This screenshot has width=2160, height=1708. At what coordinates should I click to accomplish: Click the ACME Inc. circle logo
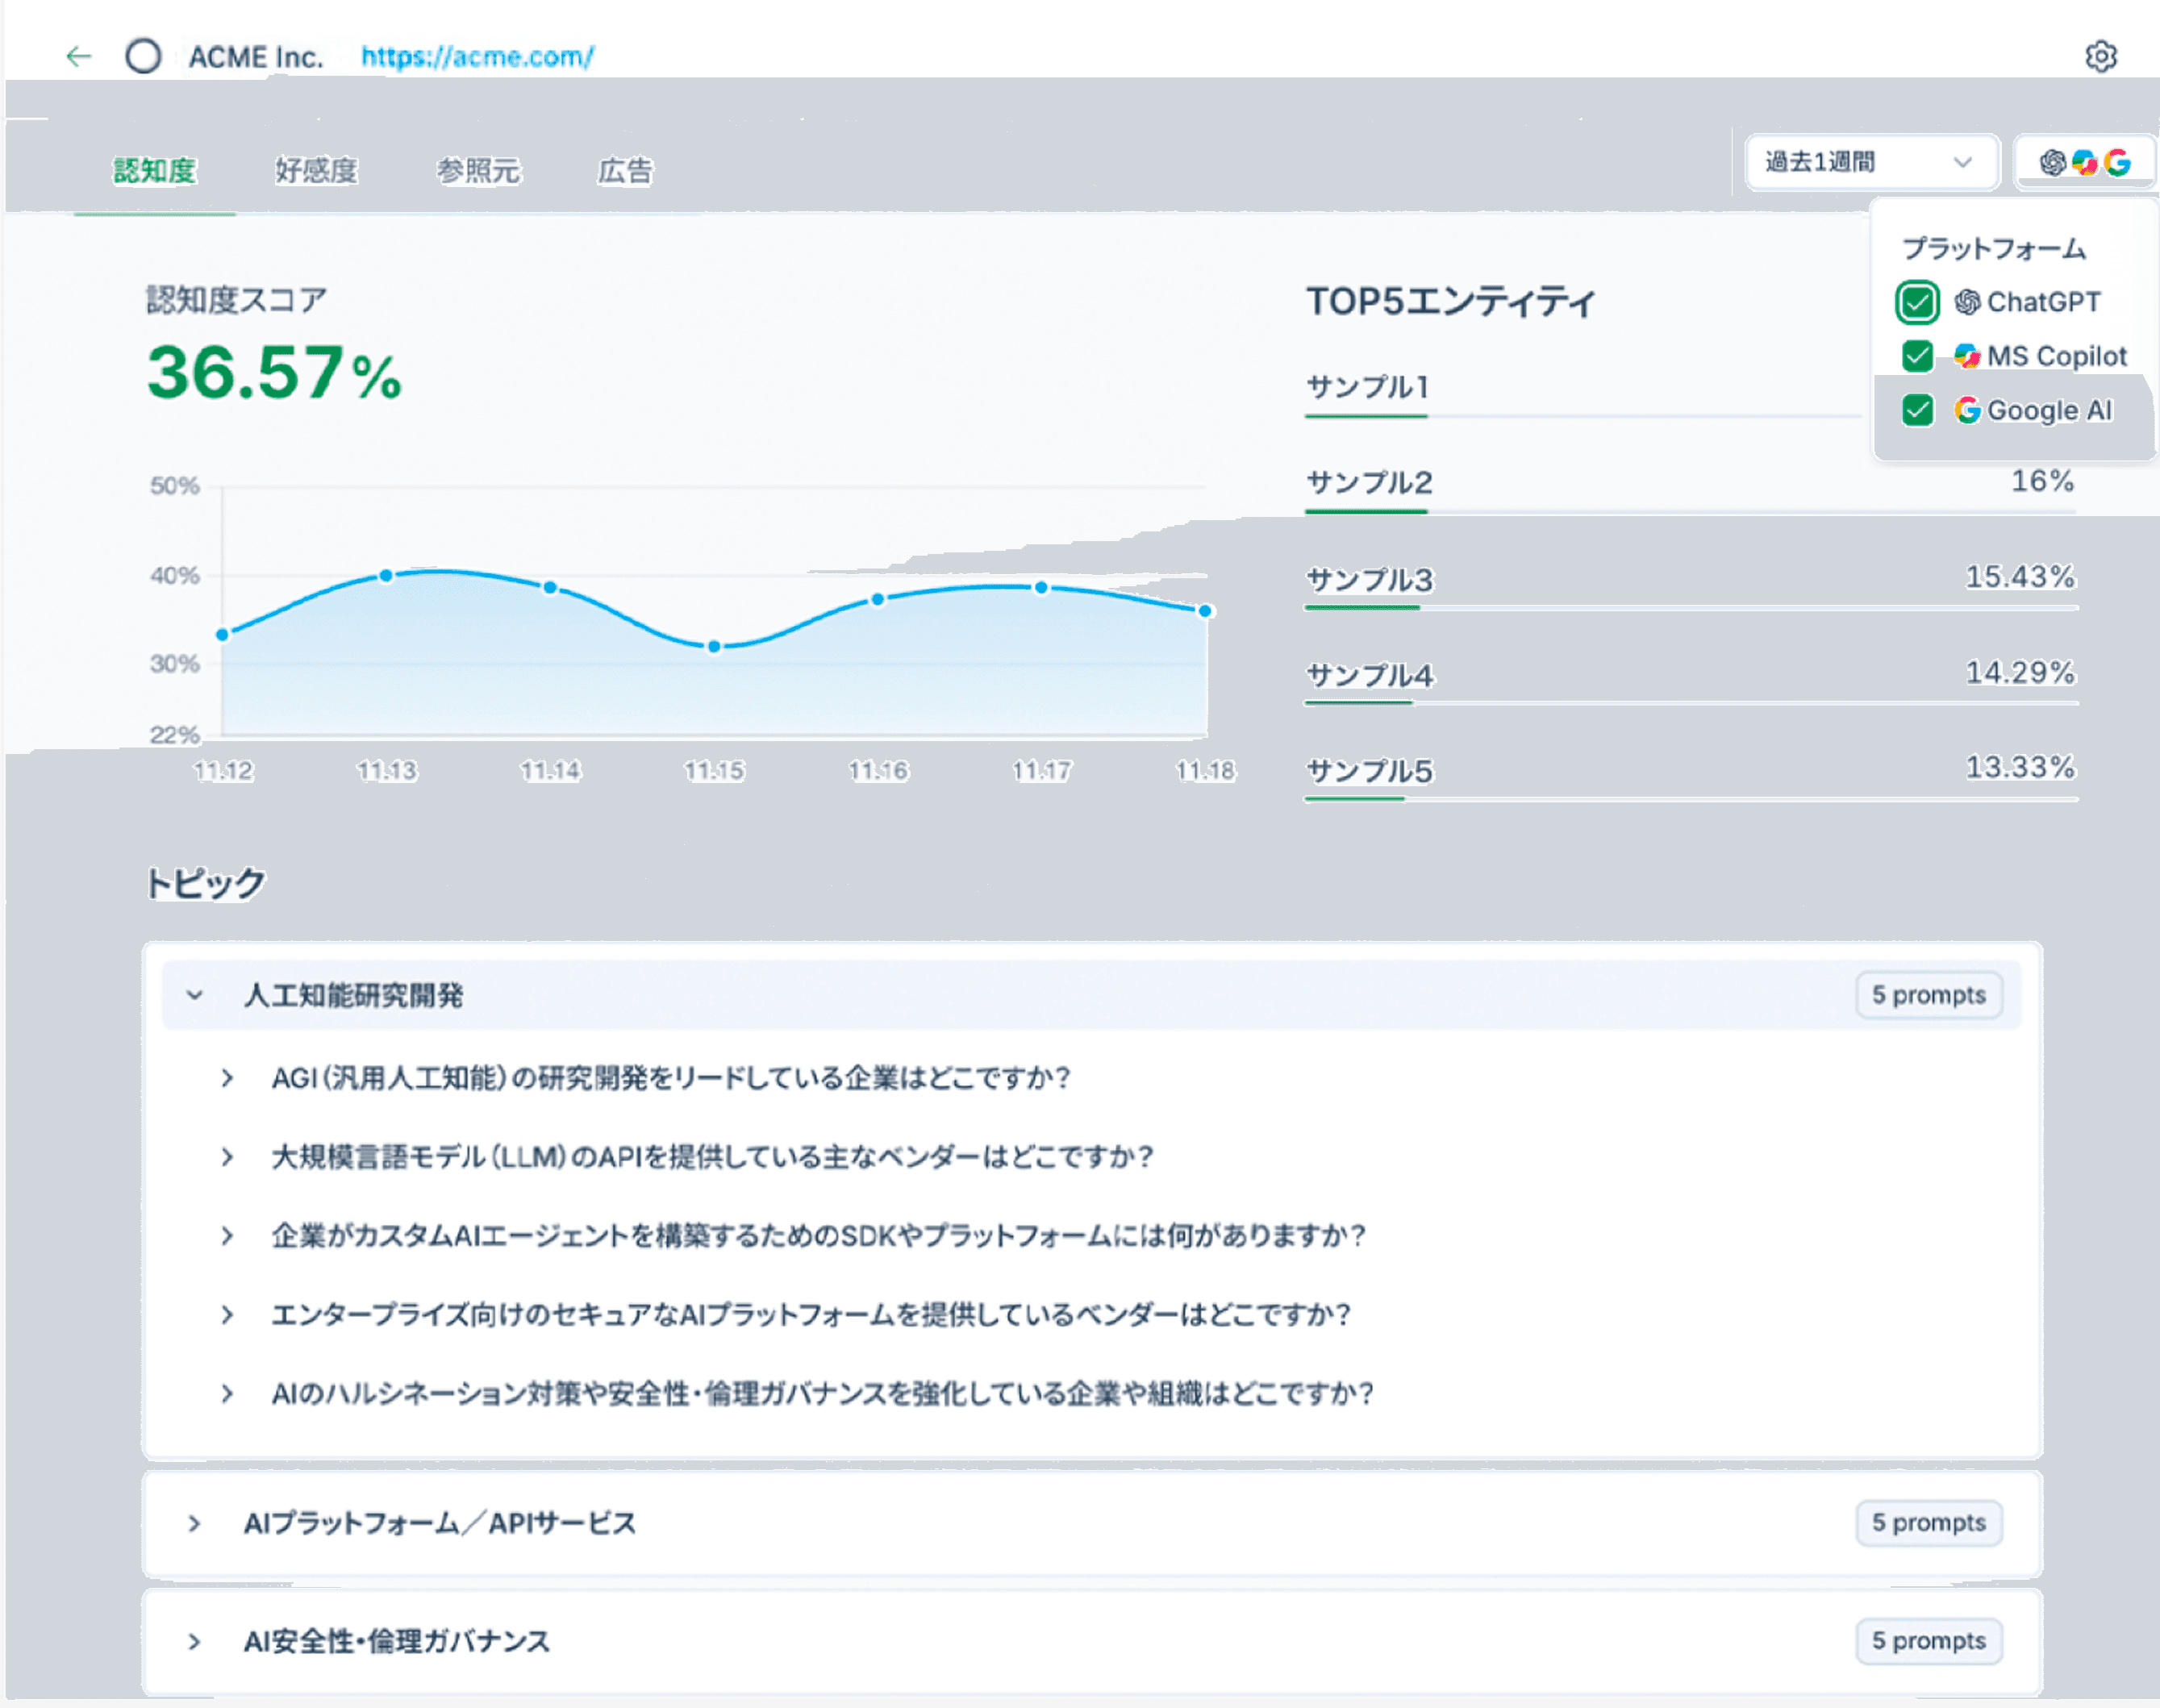(143, 56)
